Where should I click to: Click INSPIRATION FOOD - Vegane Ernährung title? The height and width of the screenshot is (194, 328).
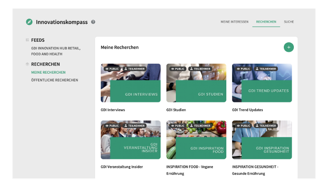pos(190,170)
